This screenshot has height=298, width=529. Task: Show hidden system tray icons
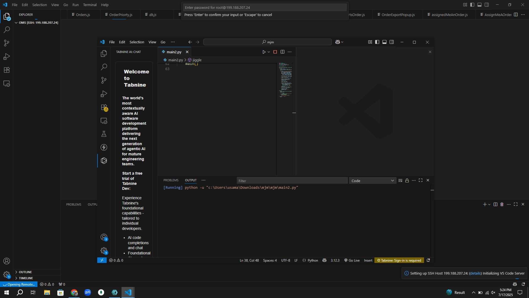473,292
